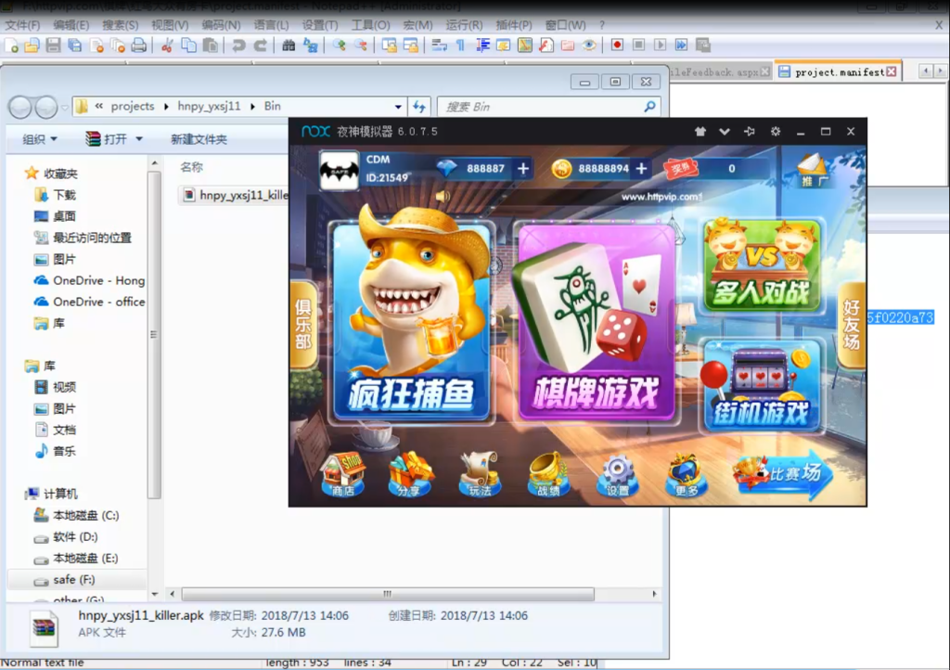Click the down arrow of the navigation pane scrollbar
The width and height of the screenshot is (950, 670).
tap(155, 594)
